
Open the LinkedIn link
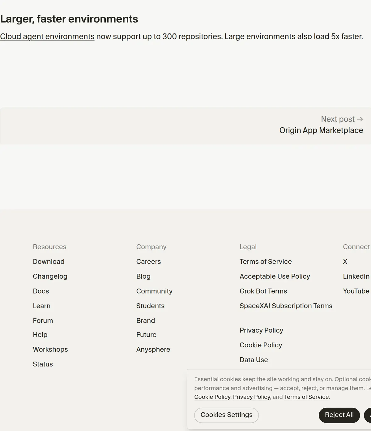tap(356, 276)
